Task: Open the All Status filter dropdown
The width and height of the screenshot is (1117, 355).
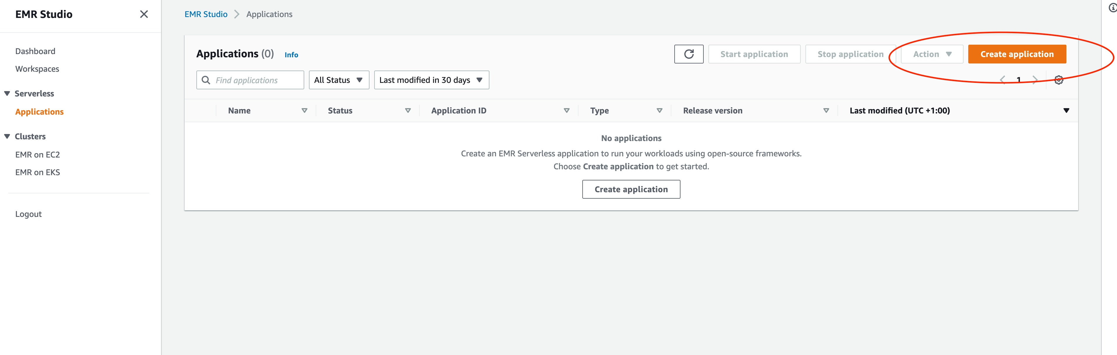Action: (339, 80)
